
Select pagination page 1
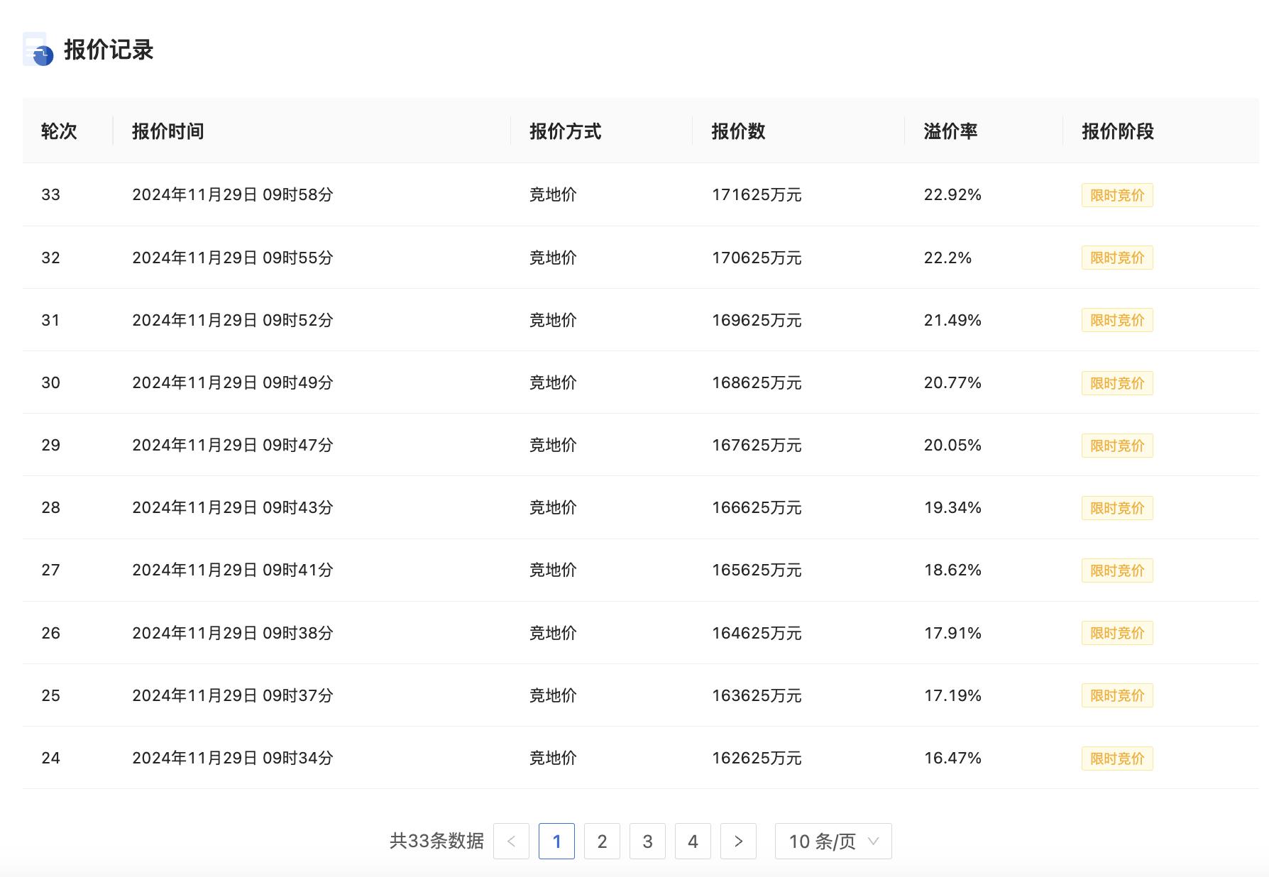point(556,841)
